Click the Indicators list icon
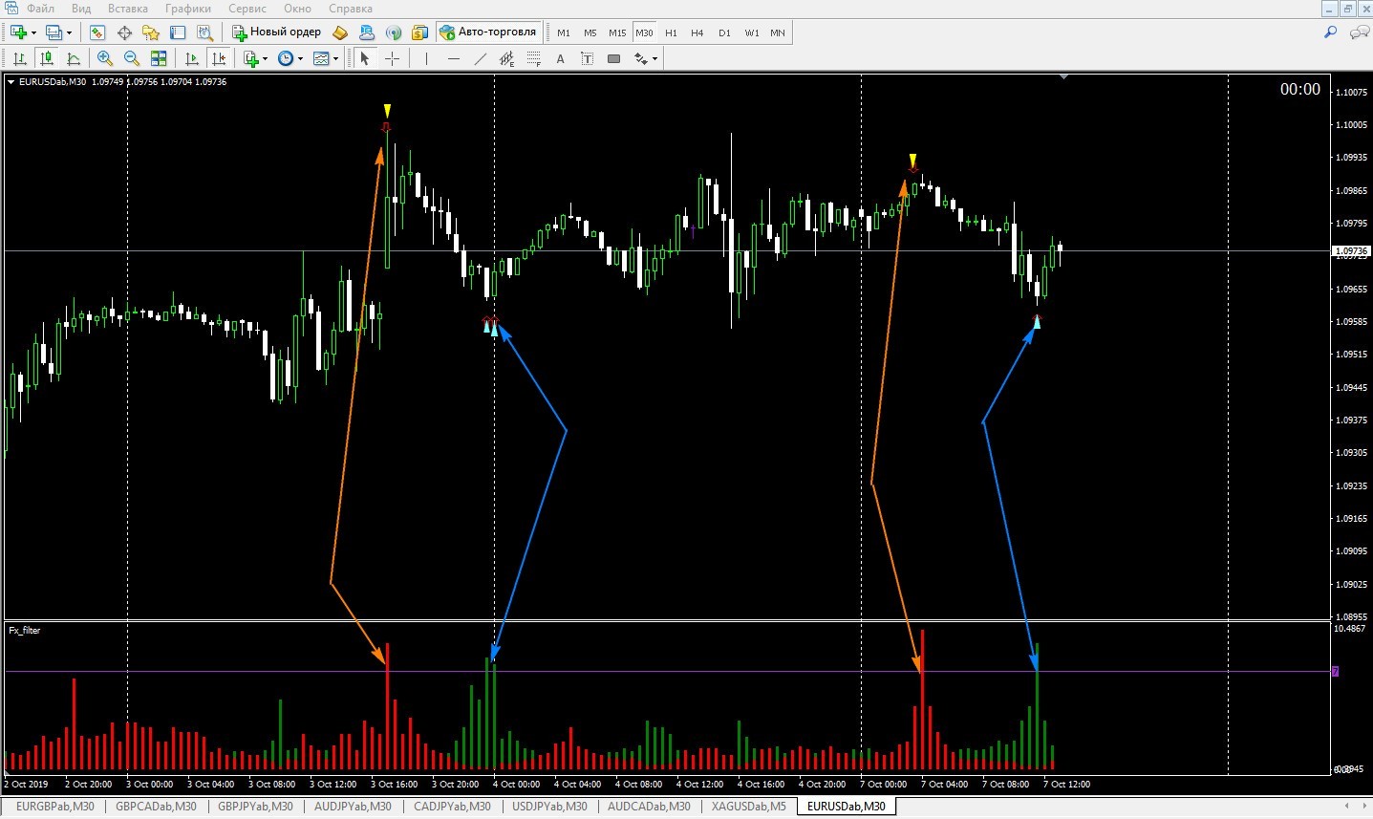 pyautogui.click(x=252, y=58)
